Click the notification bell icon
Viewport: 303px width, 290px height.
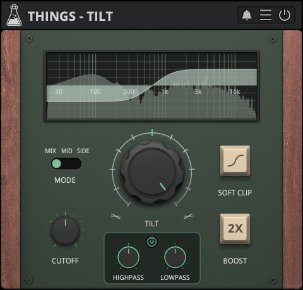[x=247, y=15]
